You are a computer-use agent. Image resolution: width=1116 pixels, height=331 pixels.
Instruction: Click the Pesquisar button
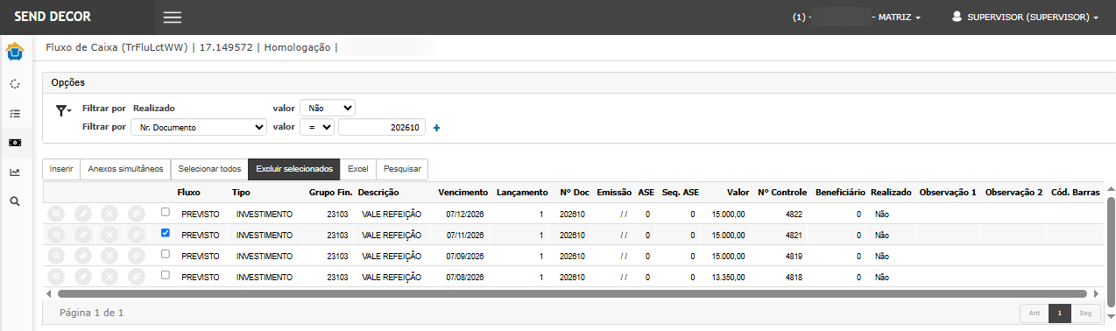[402, 168]
